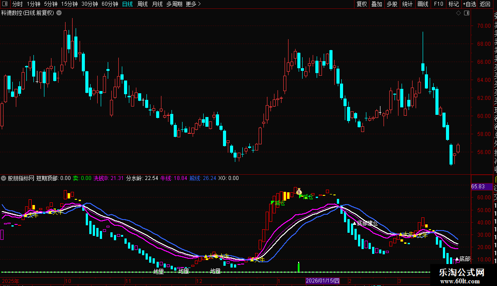
Task: Click the 分水岭: 22.54 value
Action: [142, 178]
